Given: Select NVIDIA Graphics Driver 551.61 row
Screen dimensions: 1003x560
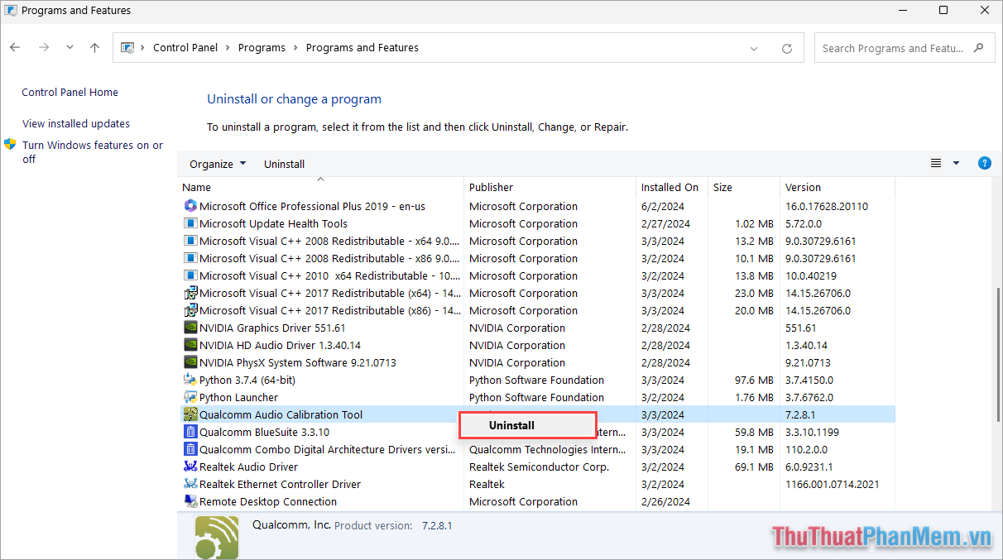Looking at the screenshot, I should (x=536, y=328).
